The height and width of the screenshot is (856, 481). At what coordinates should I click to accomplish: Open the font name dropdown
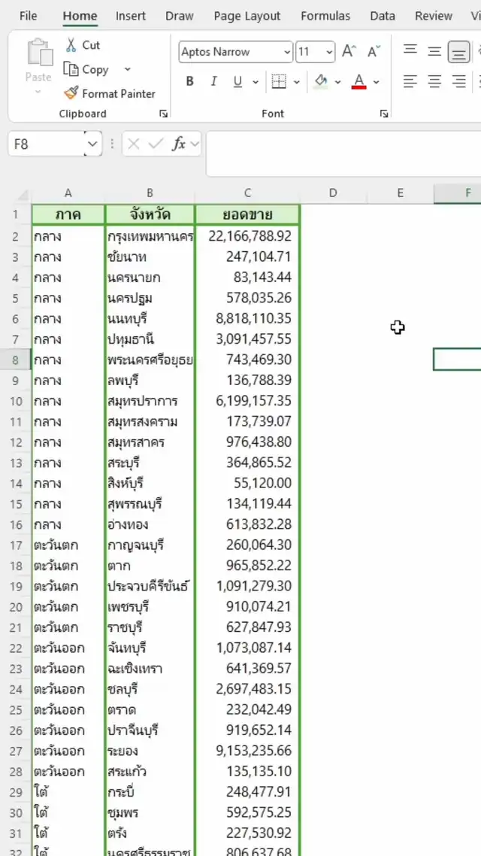point(287,52)
